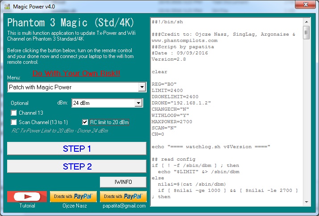Image resolution: width=319 pixels, height=216 pixels.
Task: Click the 'DRONELIMIT=2400' script line
Action: 175,97
